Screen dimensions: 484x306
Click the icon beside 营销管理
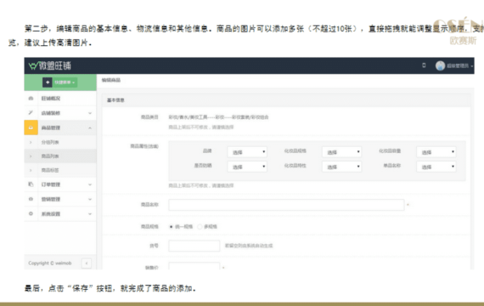[x=31, y=199]
